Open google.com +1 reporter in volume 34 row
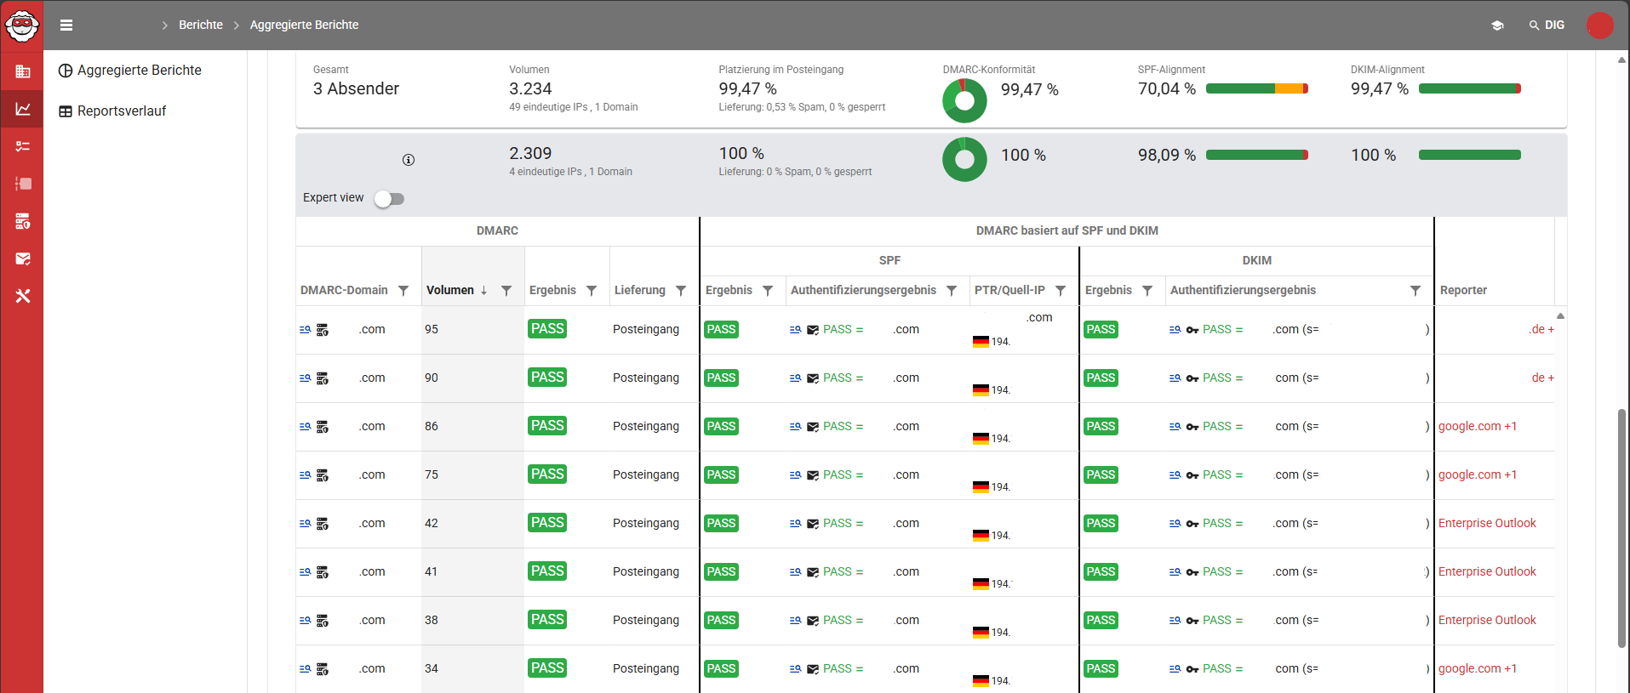1630x693 pixels. click(1478, 668)
